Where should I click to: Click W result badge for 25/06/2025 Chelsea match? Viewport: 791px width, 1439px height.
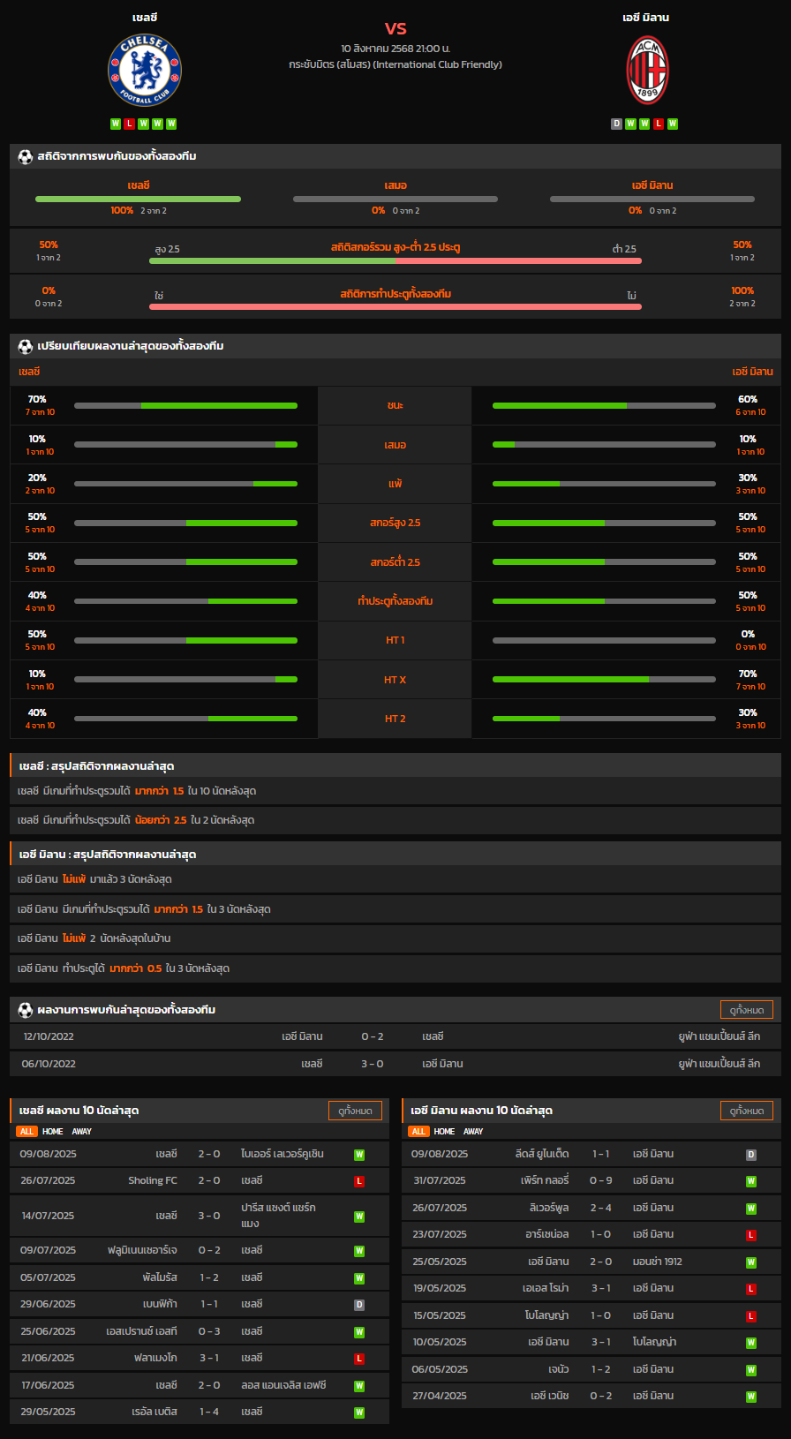coord(359,1332)
